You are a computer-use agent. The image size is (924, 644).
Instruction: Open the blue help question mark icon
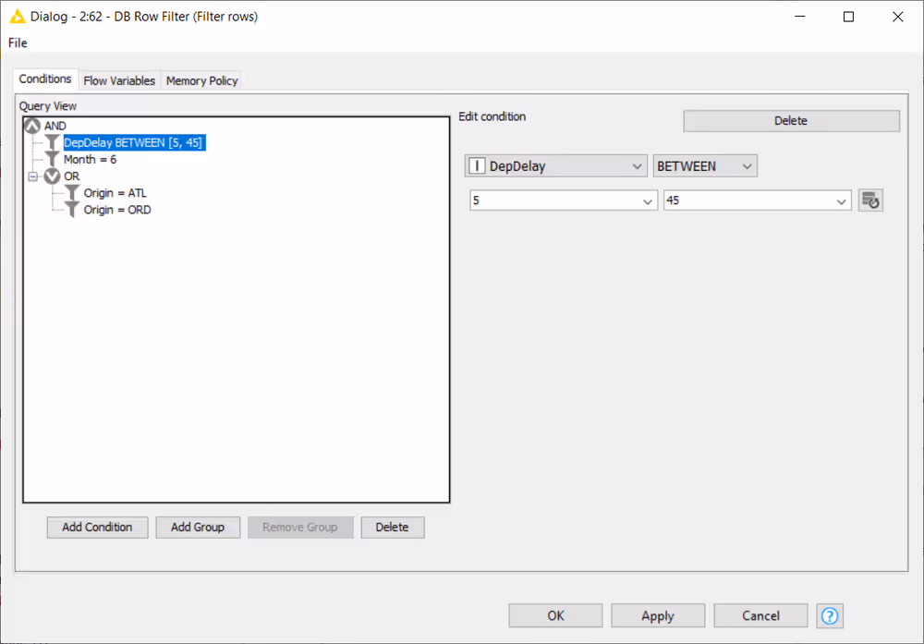pos(829,616)
